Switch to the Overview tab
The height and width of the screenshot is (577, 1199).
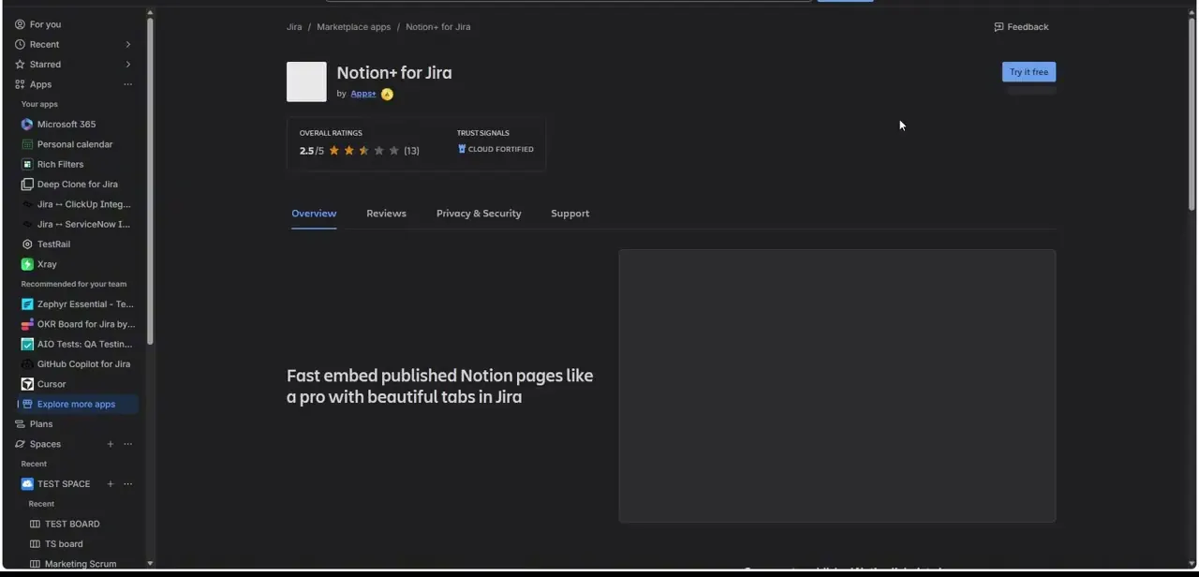(x=314, y=214)
